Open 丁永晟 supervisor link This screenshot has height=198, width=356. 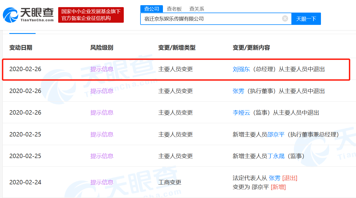[276, 156]
